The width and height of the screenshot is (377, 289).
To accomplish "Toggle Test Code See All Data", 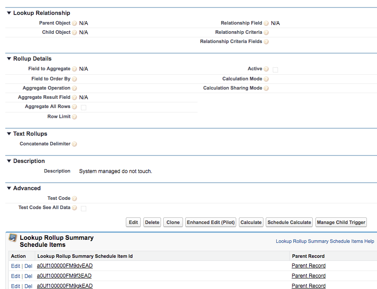I will [83, 208].
